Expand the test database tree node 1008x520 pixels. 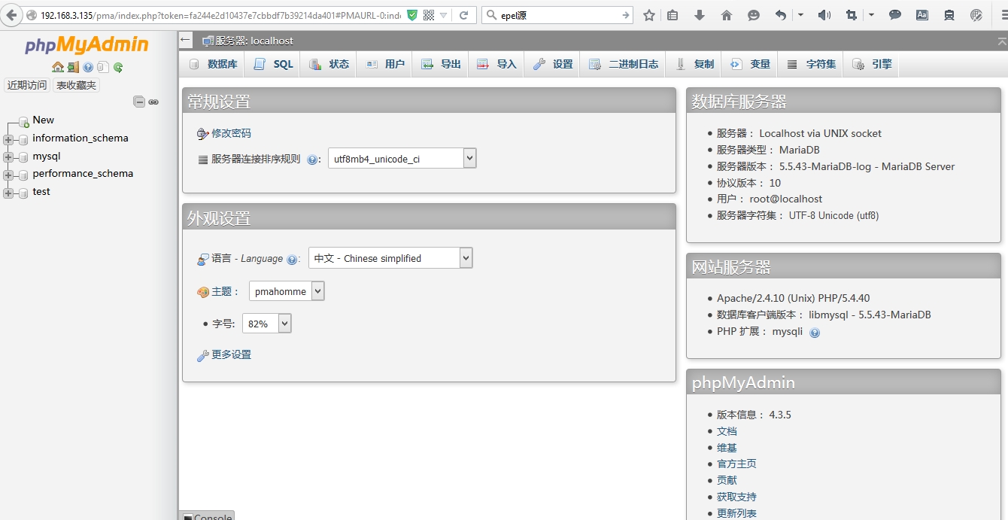pyautogui.click(x=8, y=193)
